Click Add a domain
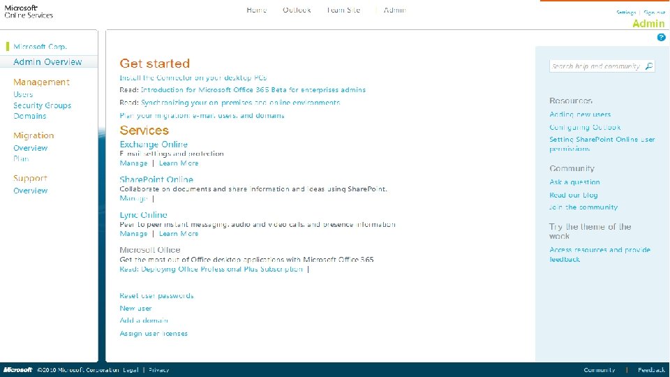The image size is (670, 377). point(144,320)
